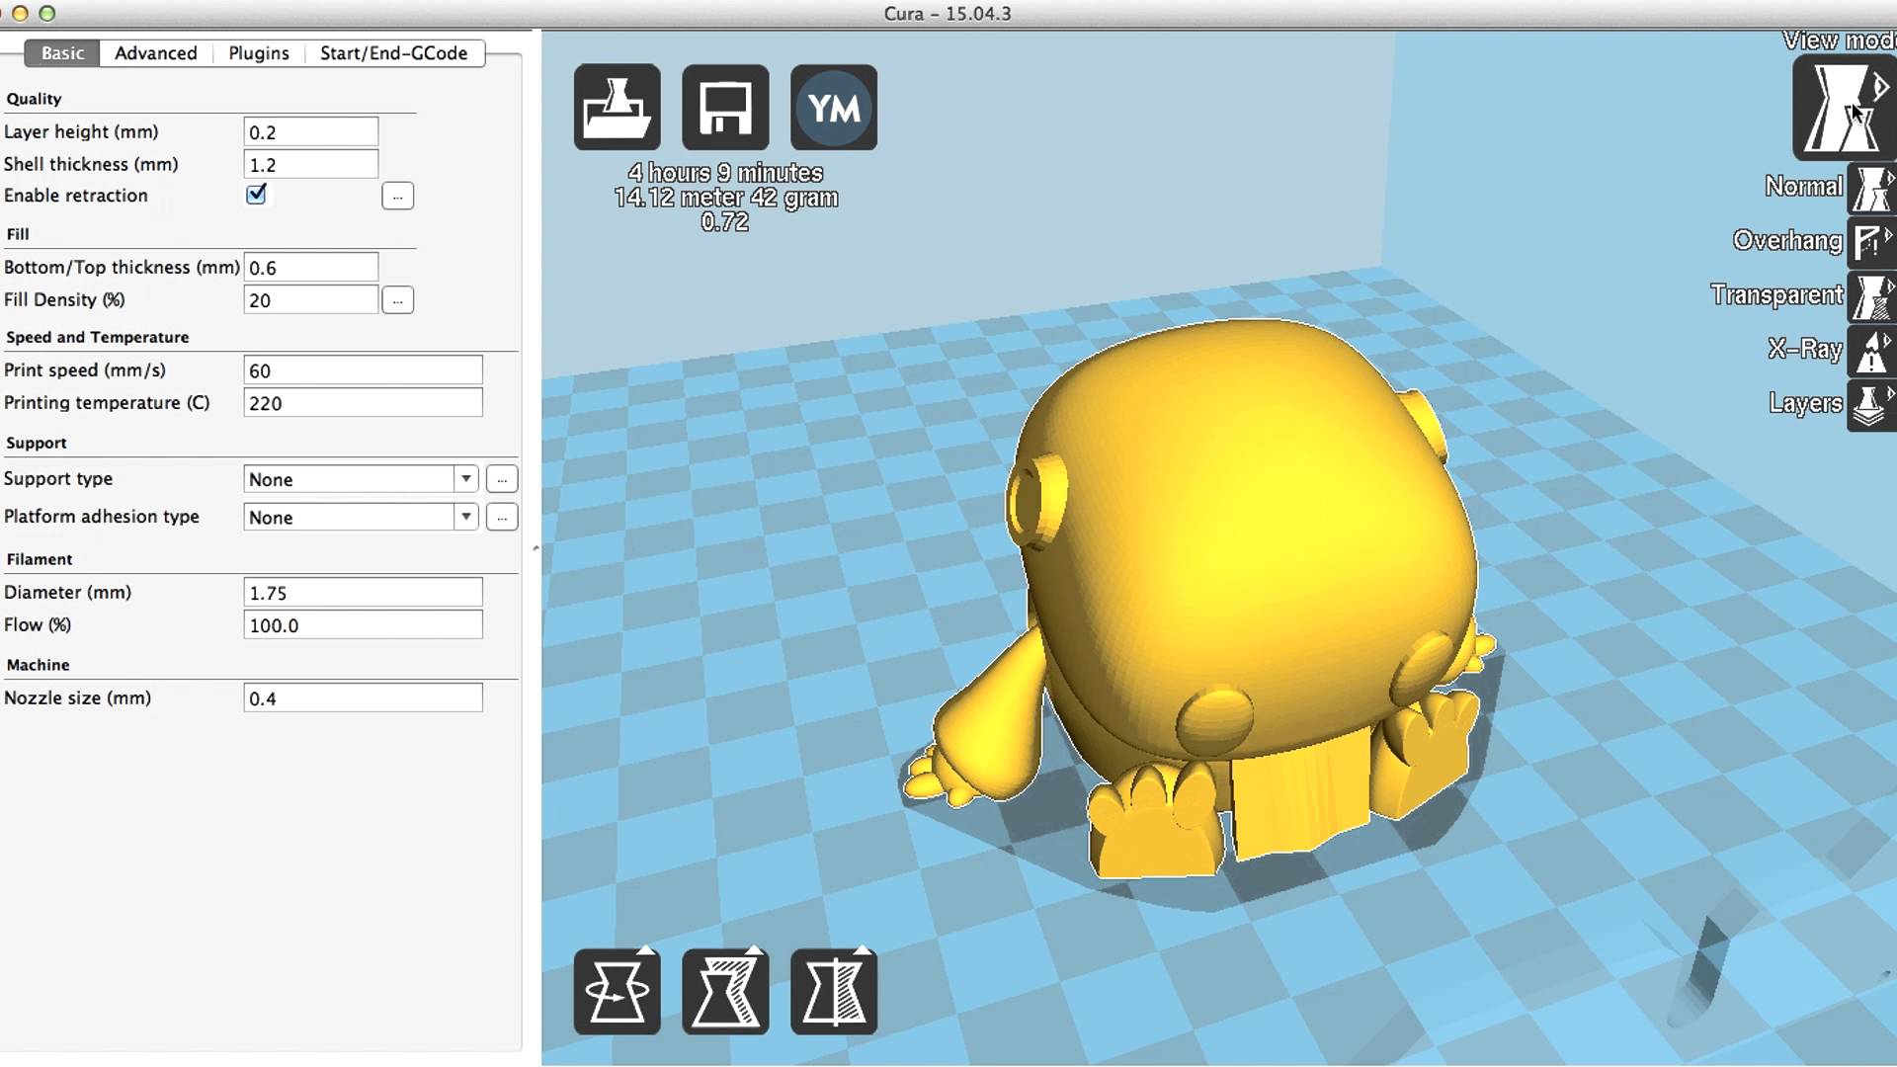Click the YM YouMagine share icon

click(834, 108)
